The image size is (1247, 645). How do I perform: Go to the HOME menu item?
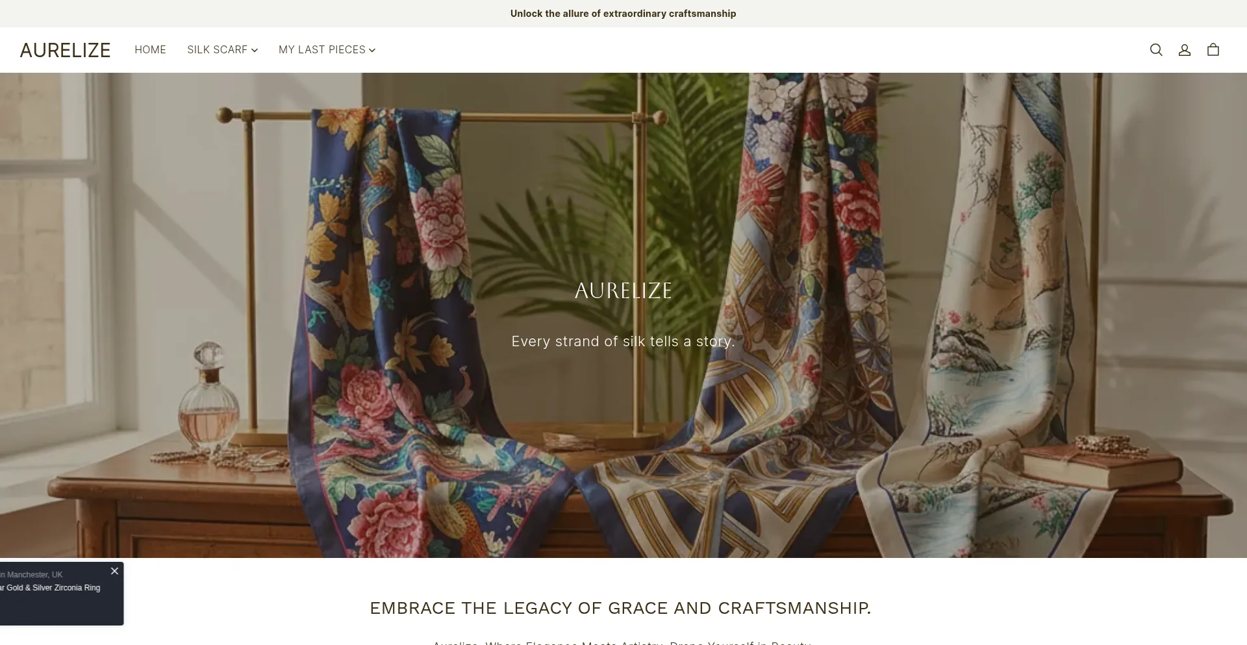(x=151, y=50)
